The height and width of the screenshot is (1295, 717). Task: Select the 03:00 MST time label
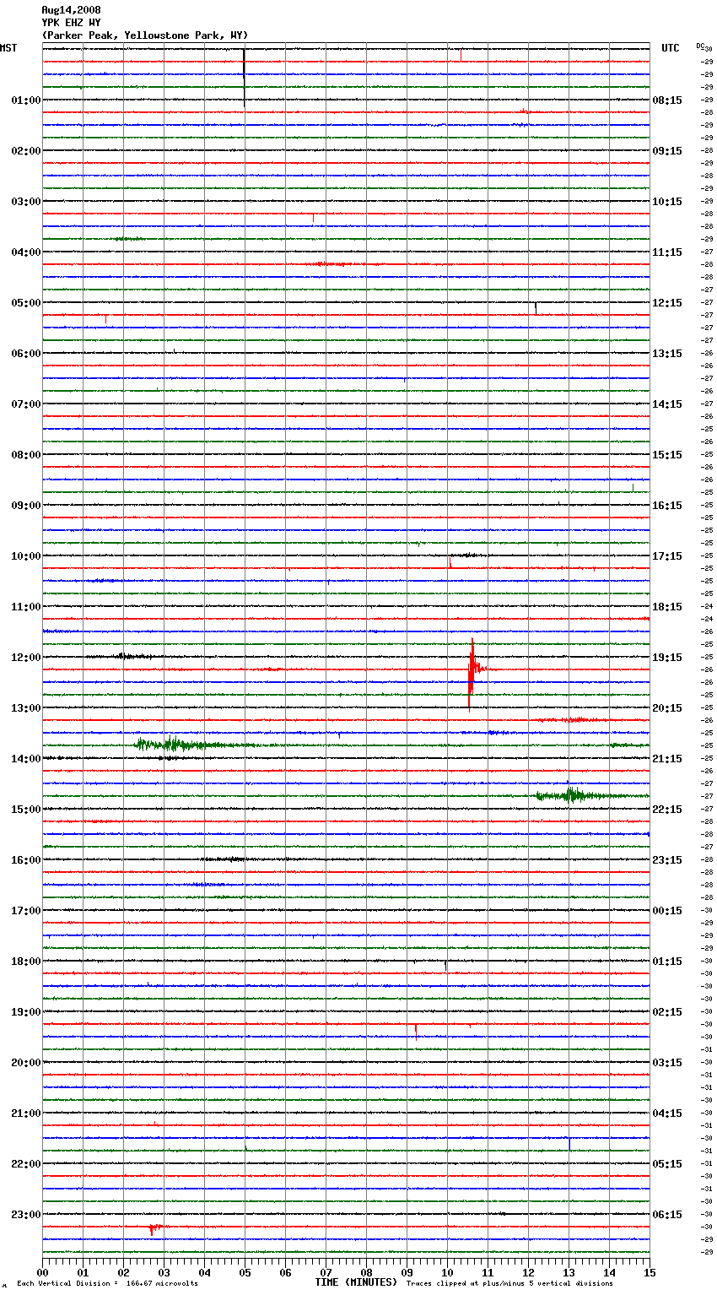pos(26,202)
